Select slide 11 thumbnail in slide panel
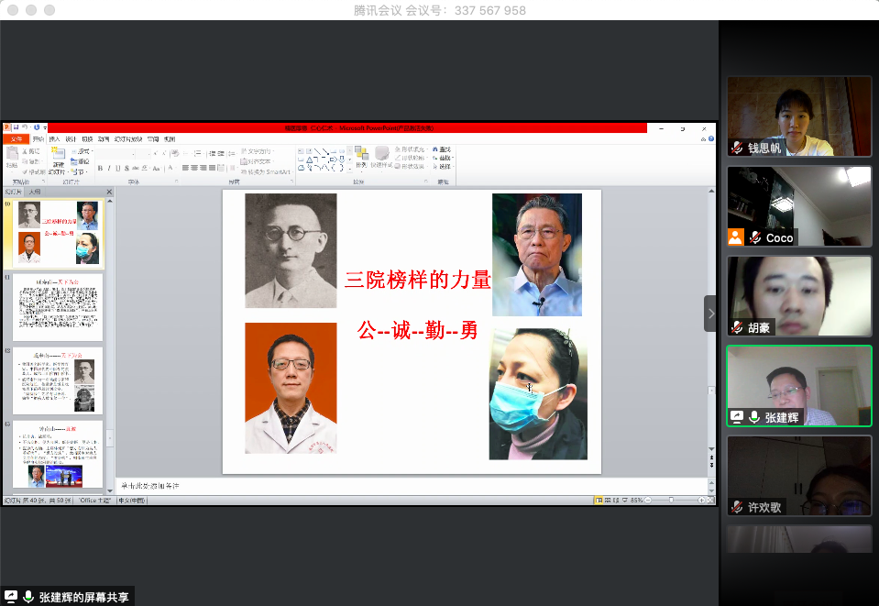 tap(57, 307)
